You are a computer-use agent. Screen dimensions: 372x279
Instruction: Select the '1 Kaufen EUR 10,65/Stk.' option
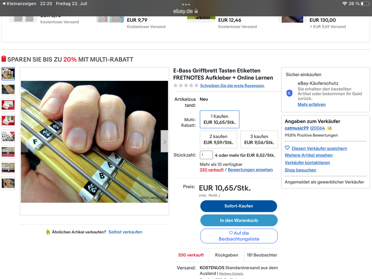point(220,119)
